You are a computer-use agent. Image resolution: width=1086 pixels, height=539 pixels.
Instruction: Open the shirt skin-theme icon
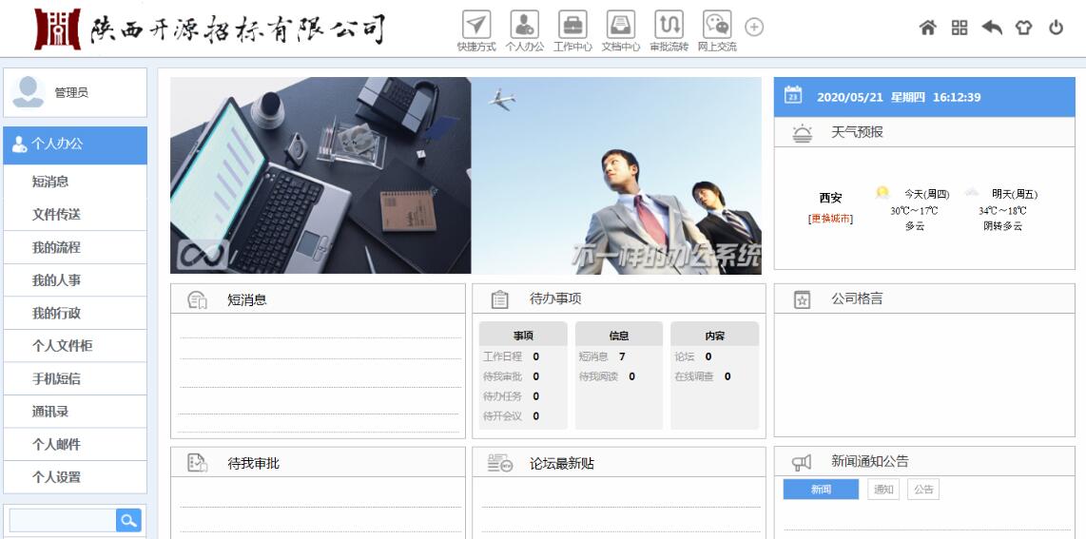click(1023, 28)
